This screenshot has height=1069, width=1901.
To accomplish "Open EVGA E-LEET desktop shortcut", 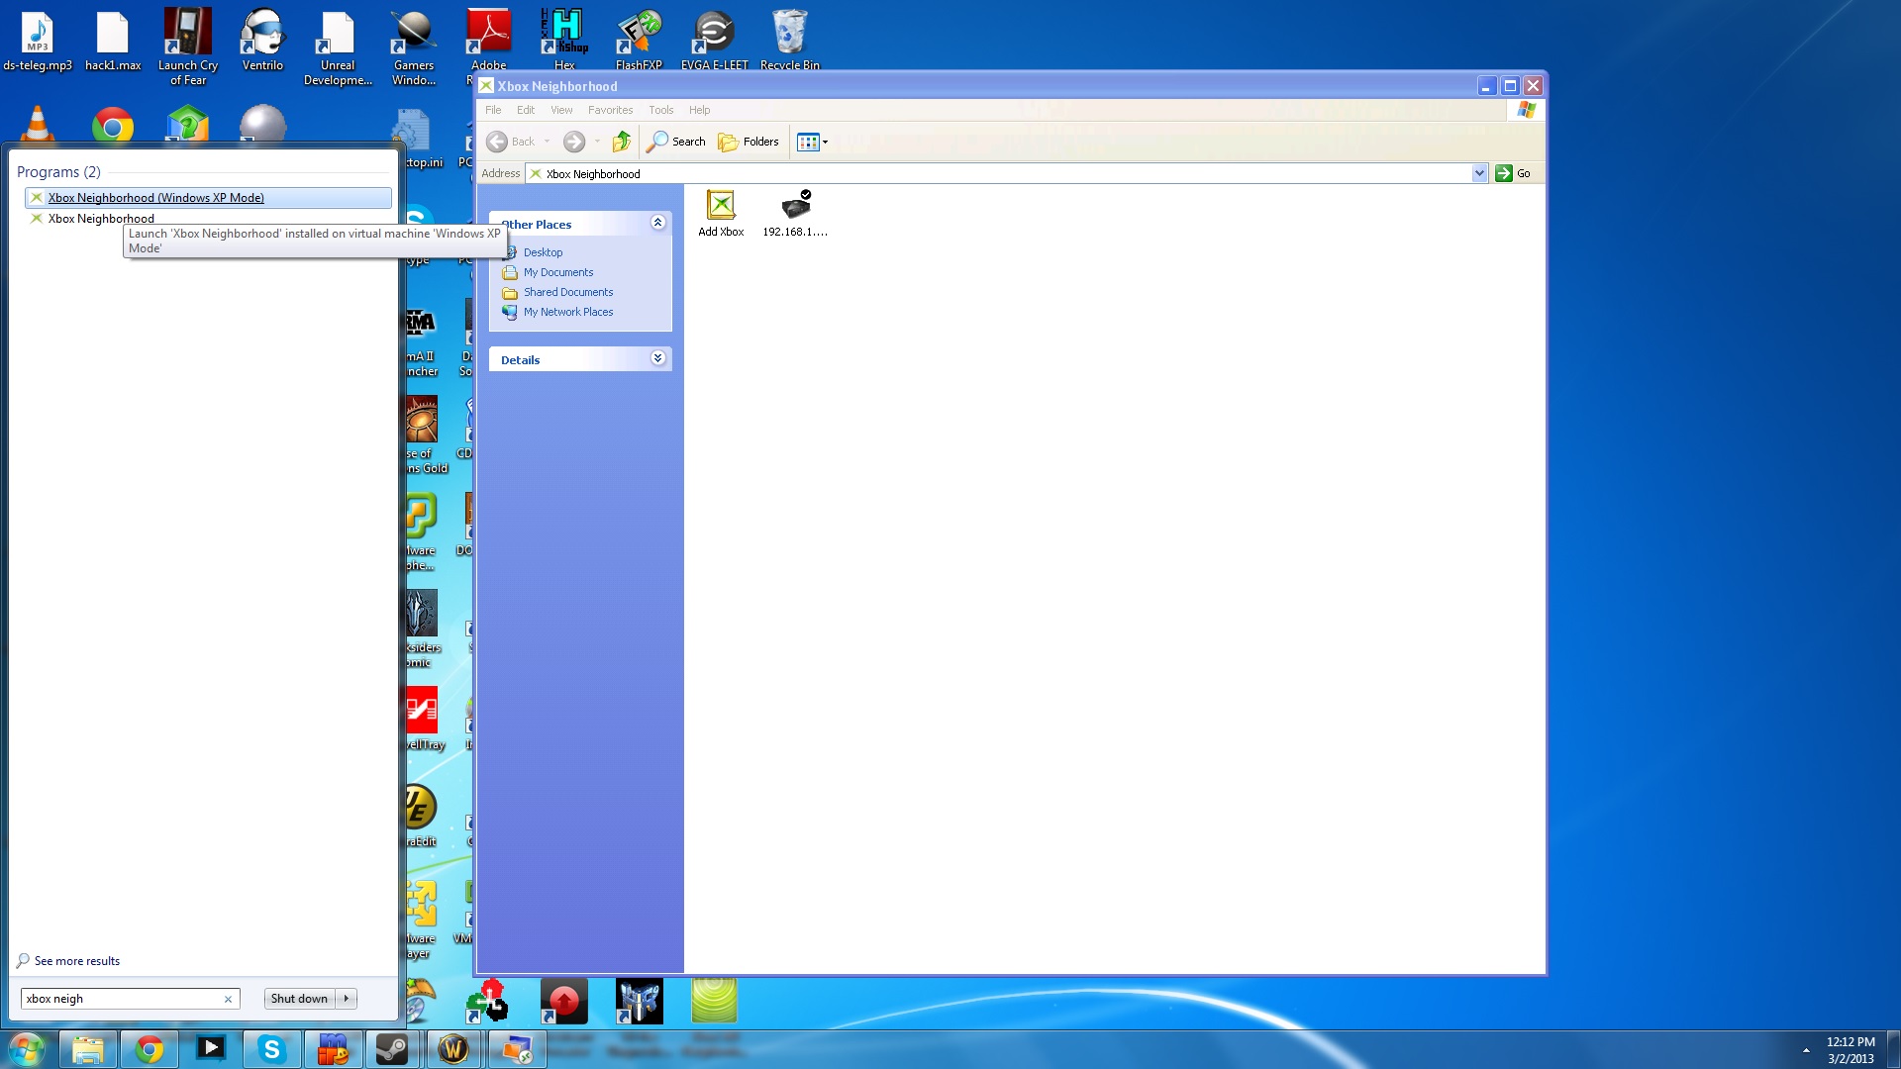I will (x=714, y=40).
